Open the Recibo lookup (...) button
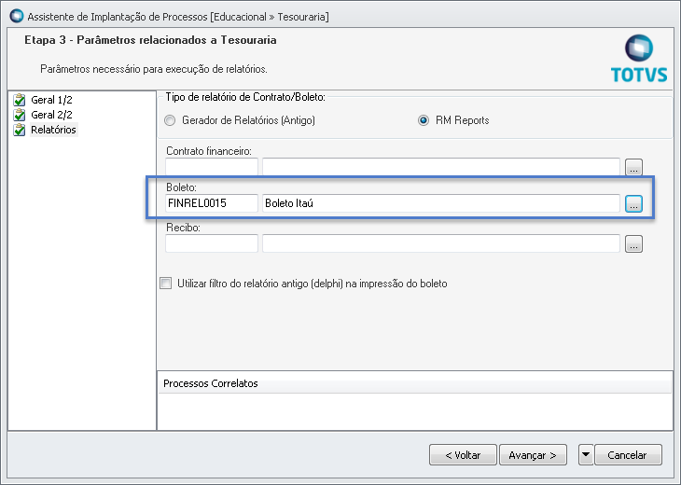This screenshot has height=485, width=681. point(634,244)
